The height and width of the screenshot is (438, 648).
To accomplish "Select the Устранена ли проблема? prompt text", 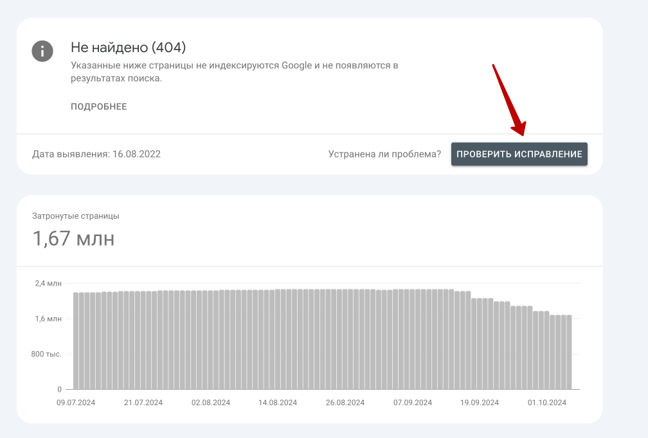I will pos(384,154).
